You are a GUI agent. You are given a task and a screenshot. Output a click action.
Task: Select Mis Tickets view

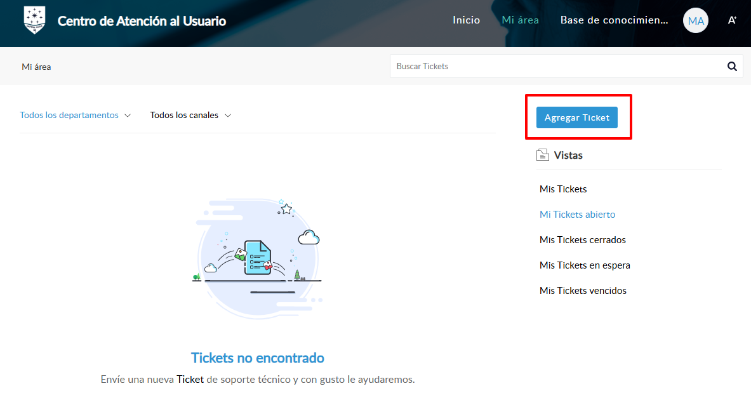pos(563,189)
